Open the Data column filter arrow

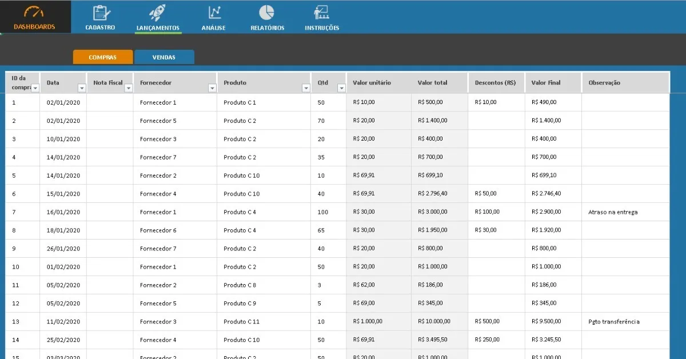click(x=81, y=88)
